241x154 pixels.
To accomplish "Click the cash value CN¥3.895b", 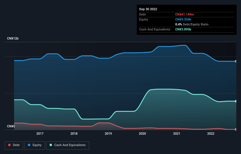I will click(183, 29).
